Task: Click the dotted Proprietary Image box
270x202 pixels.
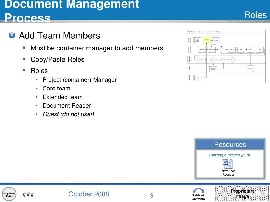Action: tap(242, 193)
